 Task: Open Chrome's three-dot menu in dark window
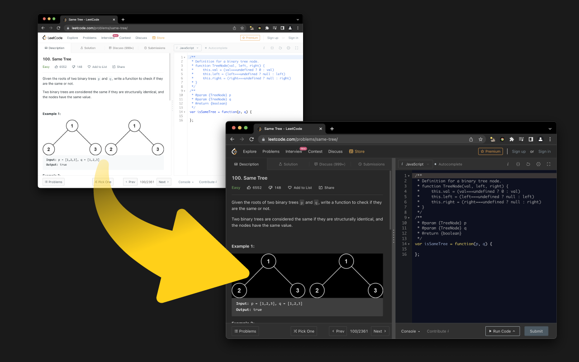550,139
